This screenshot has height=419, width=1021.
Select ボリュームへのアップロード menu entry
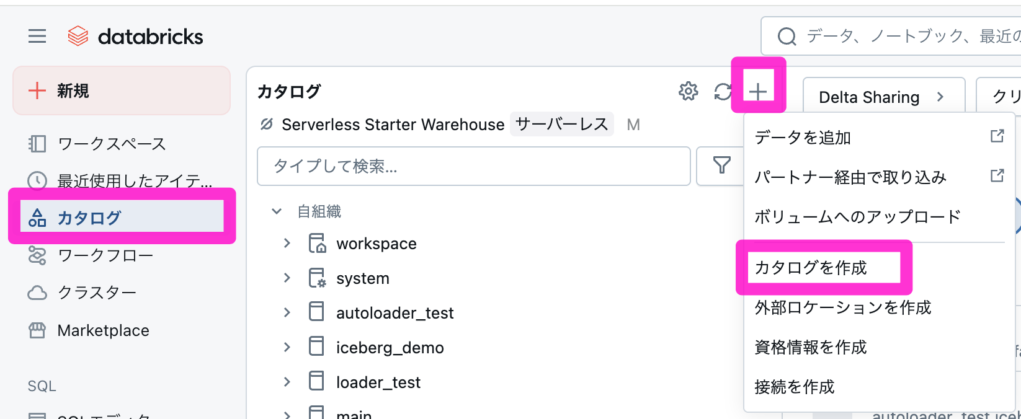(857, 217)
